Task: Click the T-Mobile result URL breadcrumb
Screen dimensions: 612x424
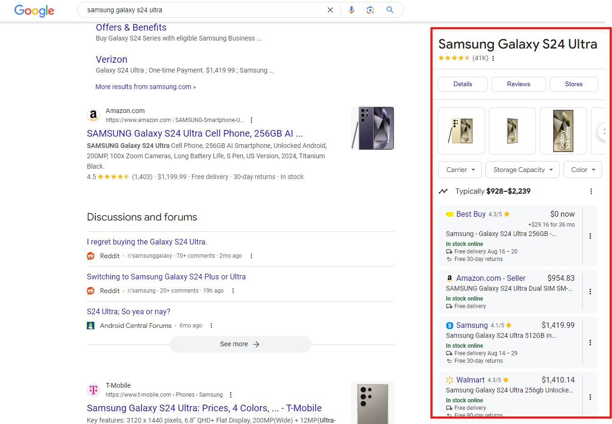Action: (x=164, y=395)
